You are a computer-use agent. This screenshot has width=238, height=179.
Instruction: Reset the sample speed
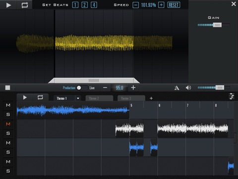[174, 5]
